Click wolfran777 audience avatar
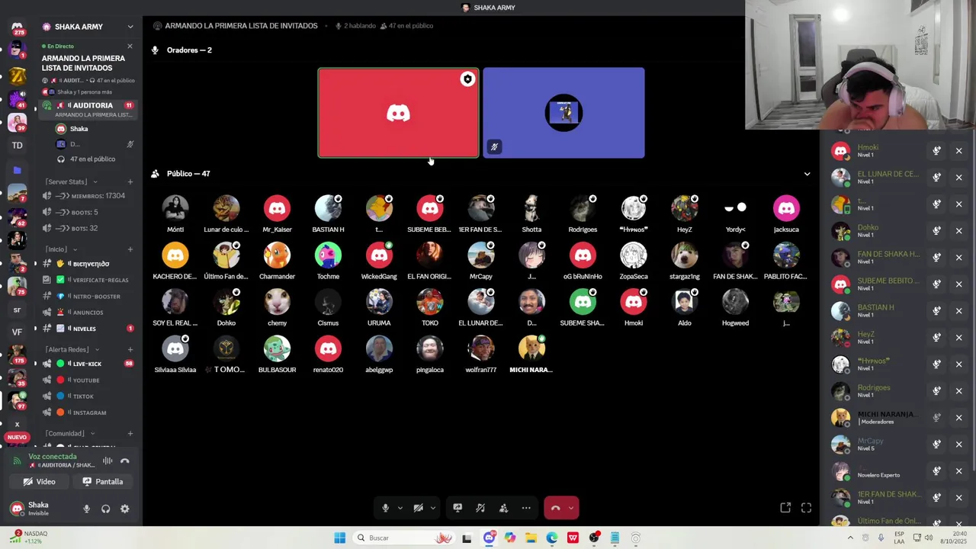The width and height of the screenshot is (976, 549). [x=481, y=348]
